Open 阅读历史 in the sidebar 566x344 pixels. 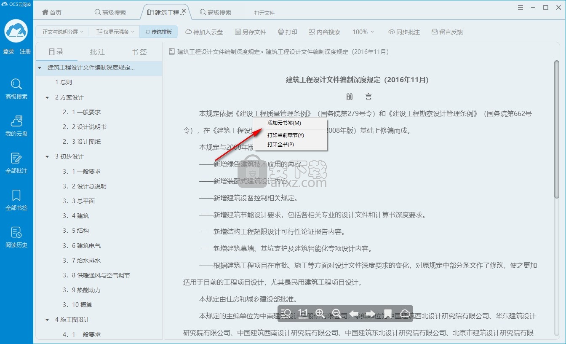[16, 237]
